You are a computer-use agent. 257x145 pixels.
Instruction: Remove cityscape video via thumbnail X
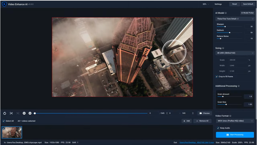[x=20, y=128]
